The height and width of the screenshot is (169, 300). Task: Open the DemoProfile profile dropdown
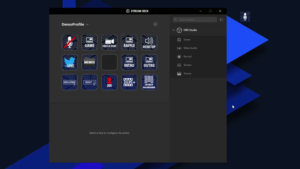tap(75, 25)
